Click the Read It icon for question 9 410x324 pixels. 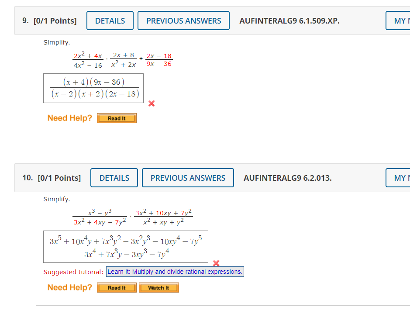(x=116, y=118)
